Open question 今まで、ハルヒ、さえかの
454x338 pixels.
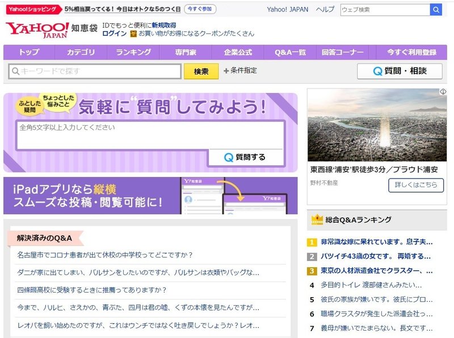138,307
